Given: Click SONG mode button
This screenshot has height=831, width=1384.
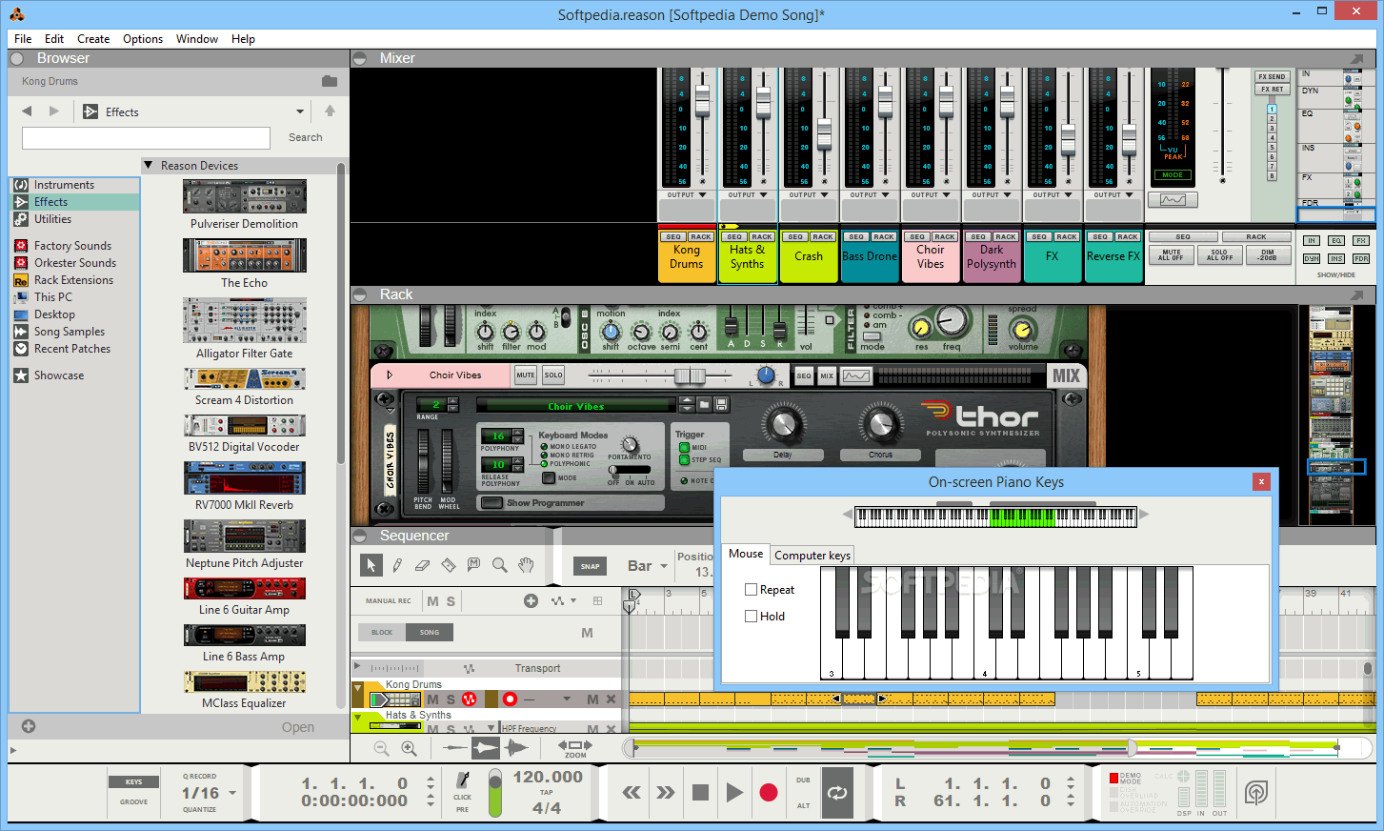Looking at the screenshot, I should (x=430, y=632).
